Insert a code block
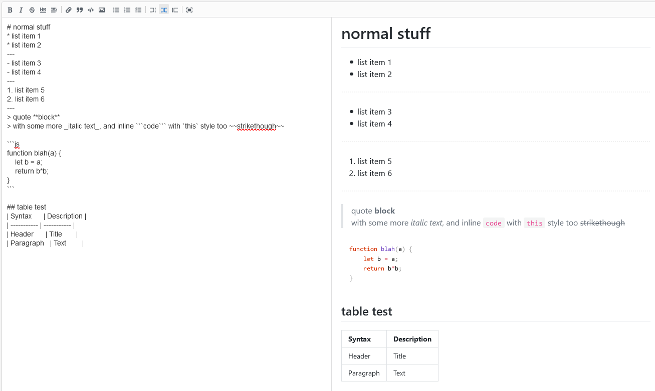Image resolution: width=655 pixels, height=391 pixels. 90,9
